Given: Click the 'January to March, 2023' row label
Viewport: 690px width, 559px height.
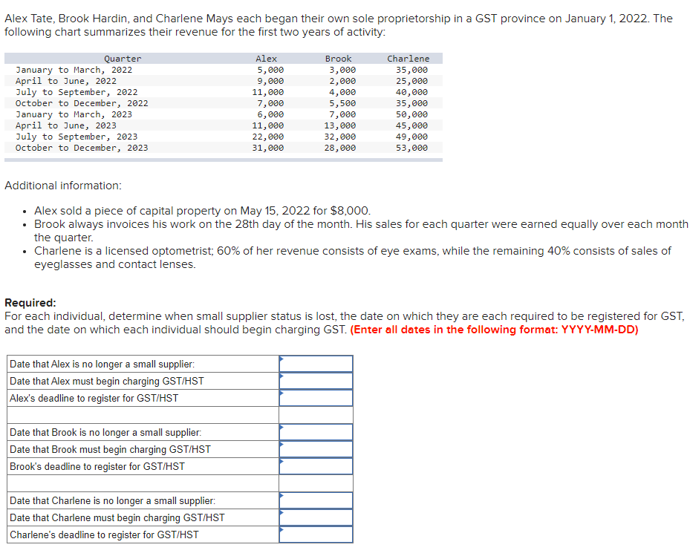Looking at the screenshot, I should [74, 114].
